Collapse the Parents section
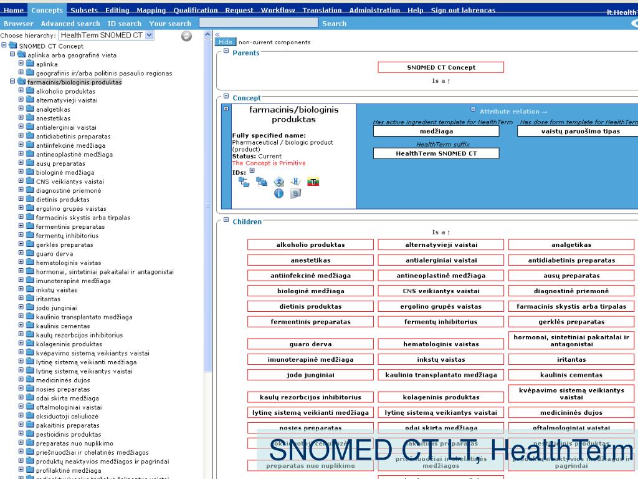Viewport: 638px width, 479px height. pos(226,51)
